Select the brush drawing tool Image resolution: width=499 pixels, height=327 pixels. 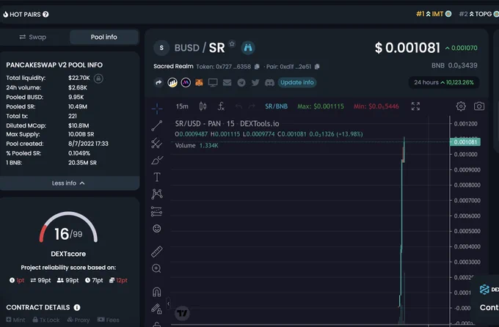pyautogui.click(x=157, y=160)
